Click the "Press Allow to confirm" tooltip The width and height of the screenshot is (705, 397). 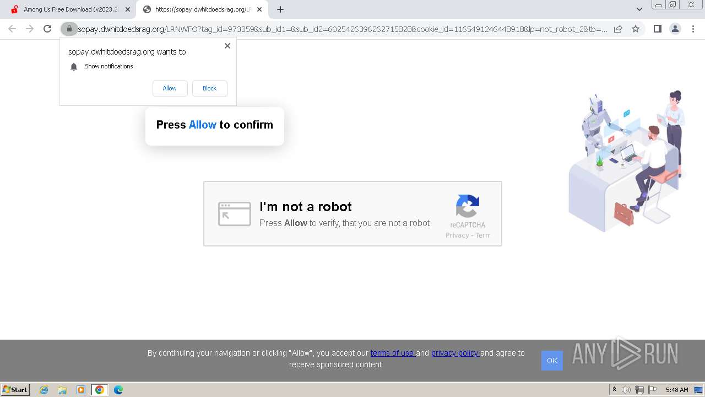pyautogui.click(x=215, y=126)
